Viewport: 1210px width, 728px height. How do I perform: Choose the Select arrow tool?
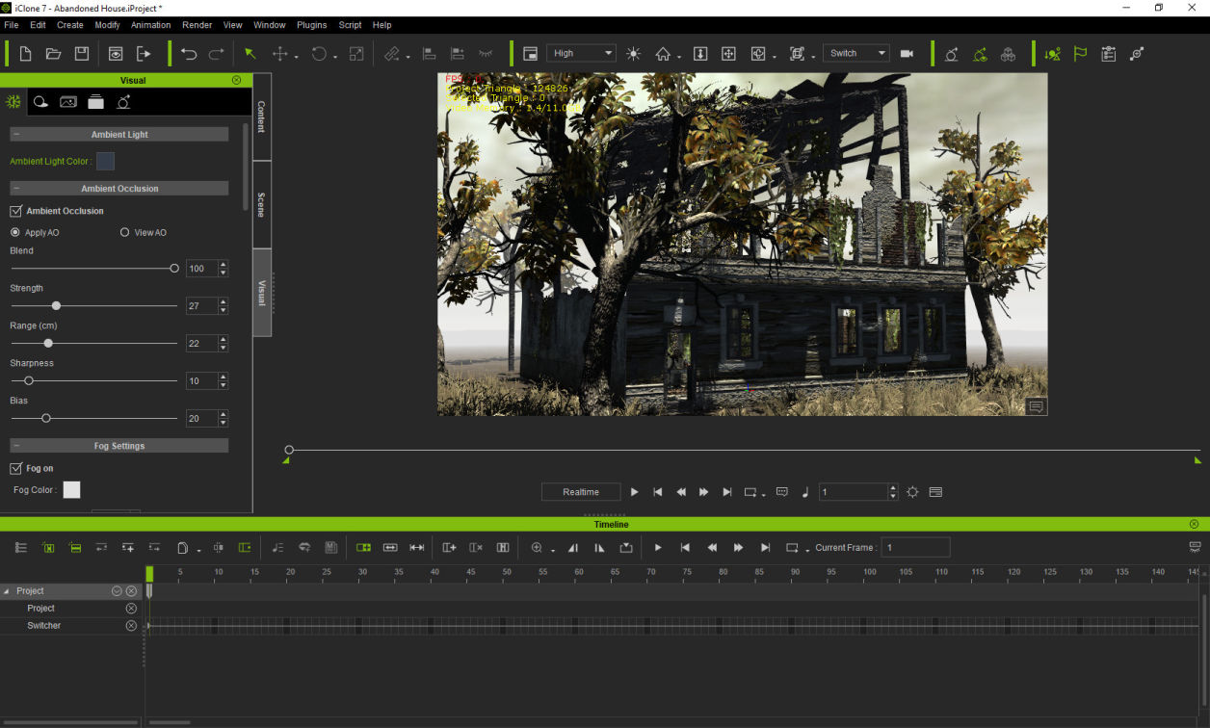250,54
